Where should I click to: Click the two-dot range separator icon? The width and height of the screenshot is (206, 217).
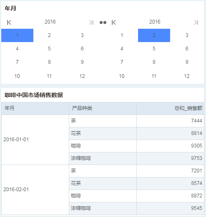[x=103, y=22]
